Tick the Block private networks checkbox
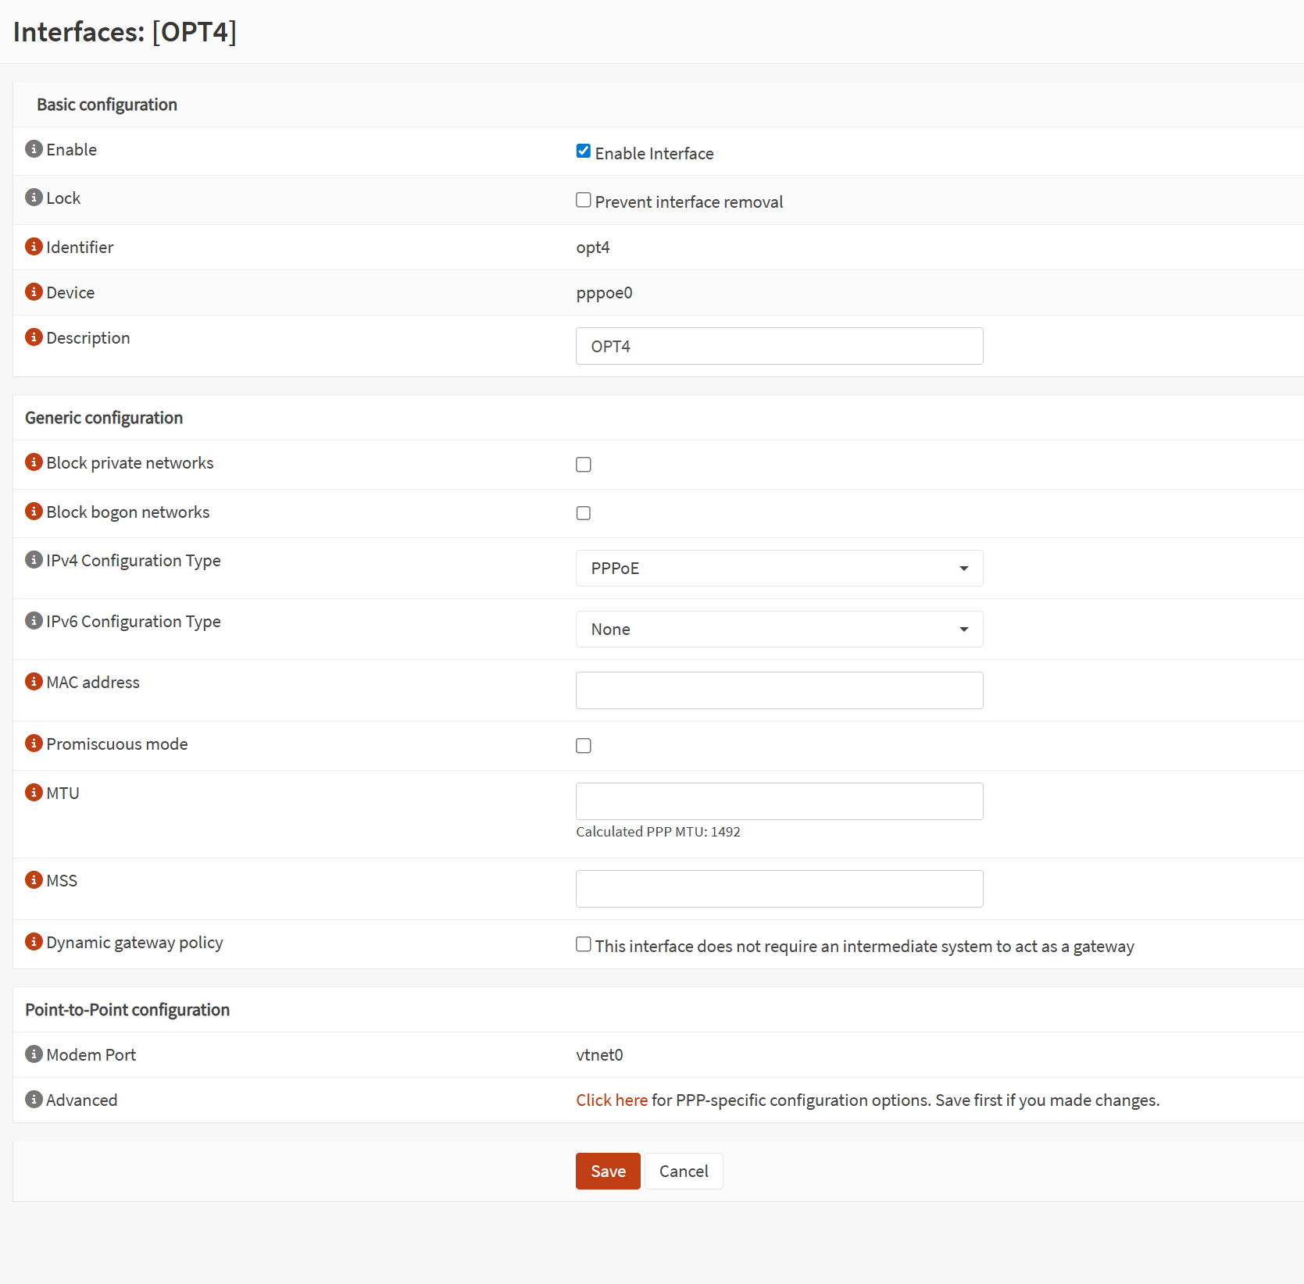 point(584,465)
